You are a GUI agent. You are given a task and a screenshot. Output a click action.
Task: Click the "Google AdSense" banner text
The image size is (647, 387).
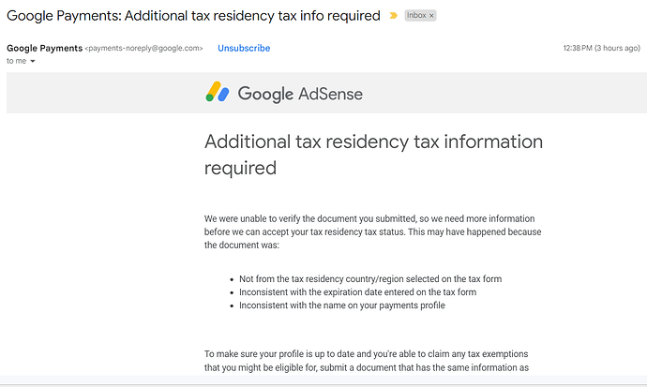coord(300,94)
